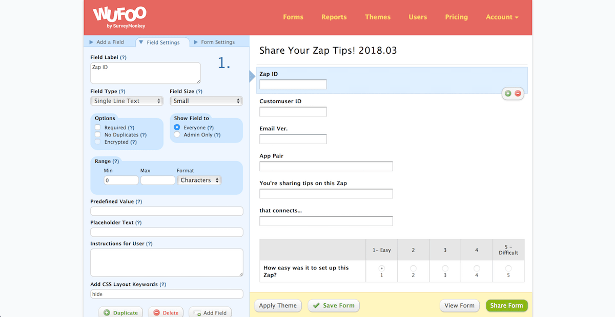
Task: Click the Required help (?) link
Action: pos(131,128)
